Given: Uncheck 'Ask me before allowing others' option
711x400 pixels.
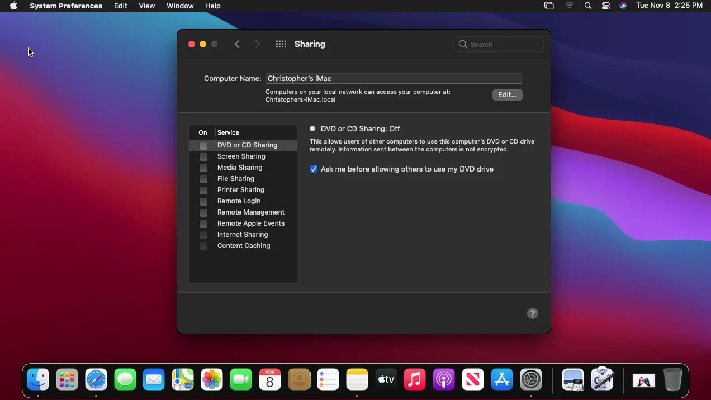Looking at the screenshot, I should pyautogui.click(x=314, y=169).
